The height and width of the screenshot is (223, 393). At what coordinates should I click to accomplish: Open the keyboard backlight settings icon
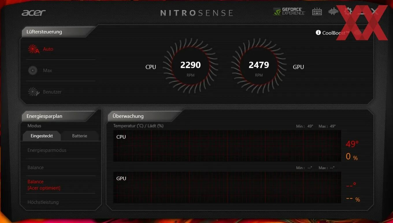[317, 12]
